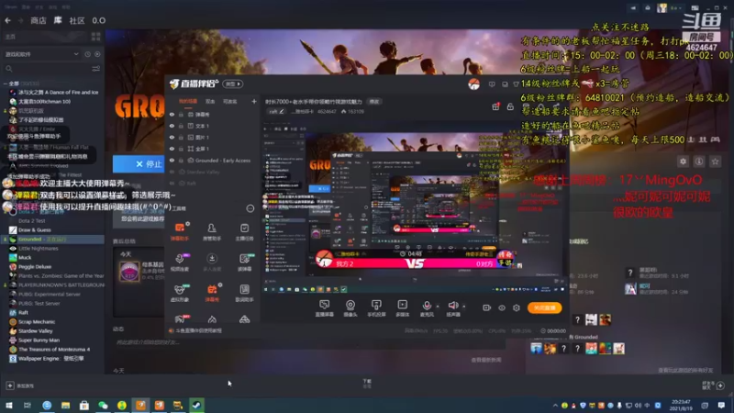Toggle lock on the 弹幕秀 source
This screenshot has width=734, height=413.
click(181, 114)
